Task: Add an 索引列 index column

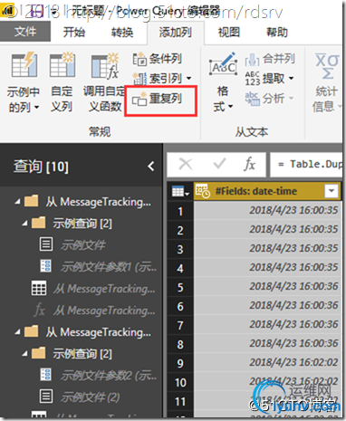Action: (x=158, y=79)
